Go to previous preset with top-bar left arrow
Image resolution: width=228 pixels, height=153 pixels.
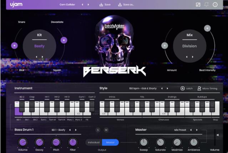pyautogui.click(x=82, y=5)
